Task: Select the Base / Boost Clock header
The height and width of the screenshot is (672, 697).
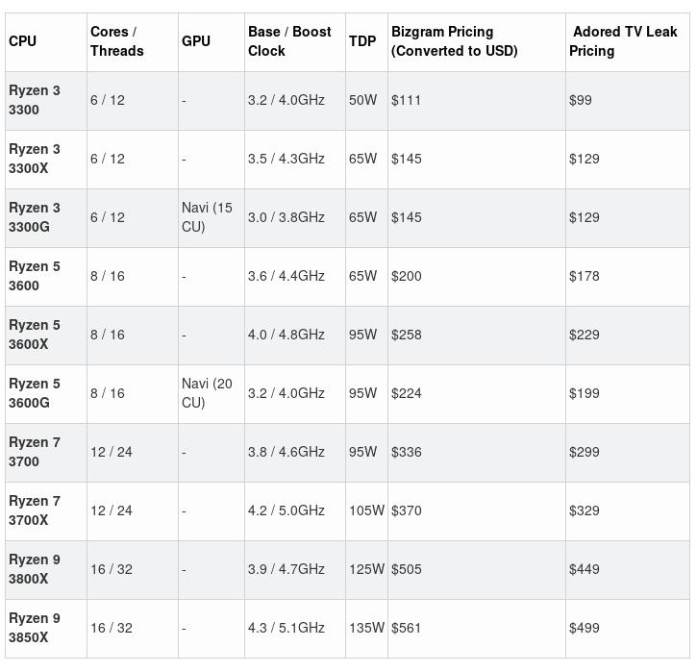Action: coord(289,41)
